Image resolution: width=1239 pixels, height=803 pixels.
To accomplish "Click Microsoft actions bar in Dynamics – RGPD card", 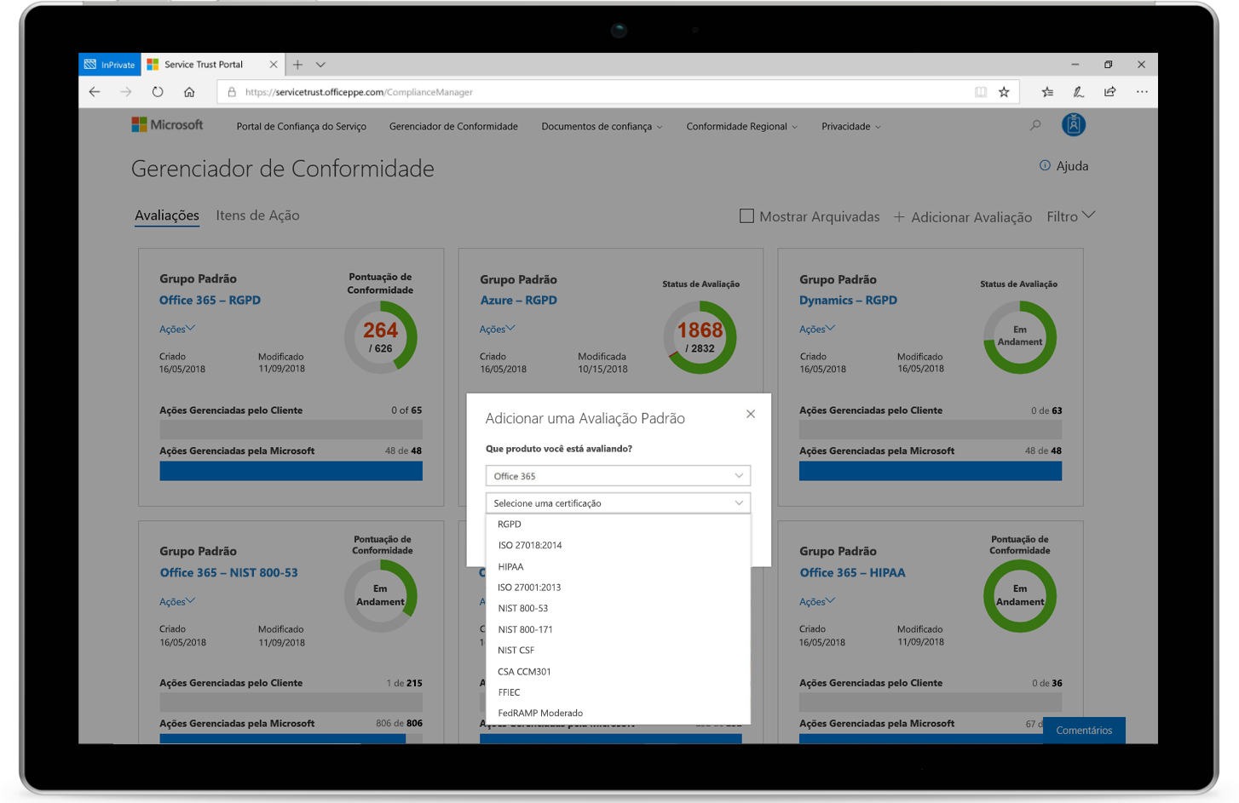I will click(931, 471).
